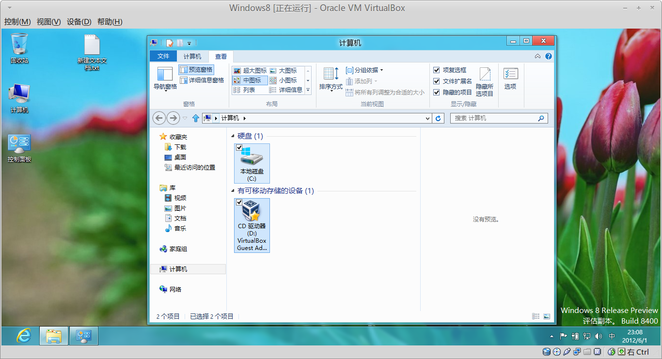Open the Group by (分组依据) dropdown
Image resolution: width=662 pixels, height=359 pixels.
click(x=364, y=70)
